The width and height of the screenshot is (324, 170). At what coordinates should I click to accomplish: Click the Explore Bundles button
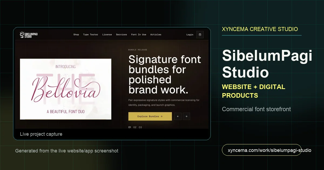150,116
